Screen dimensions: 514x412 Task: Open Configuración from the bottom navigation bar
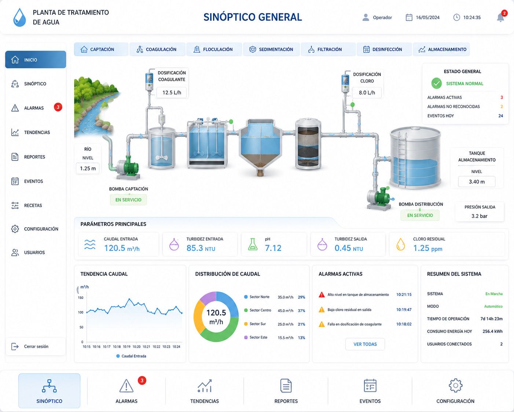pos(455,391)
